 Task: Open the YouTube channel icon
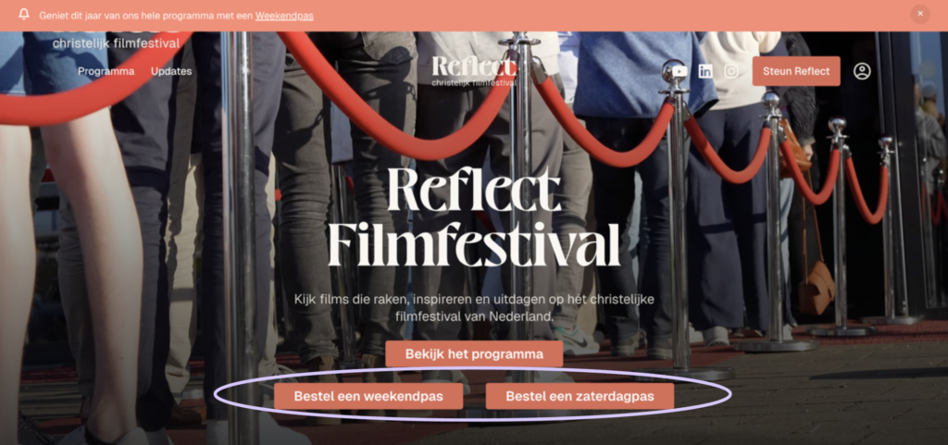[679, 71]
